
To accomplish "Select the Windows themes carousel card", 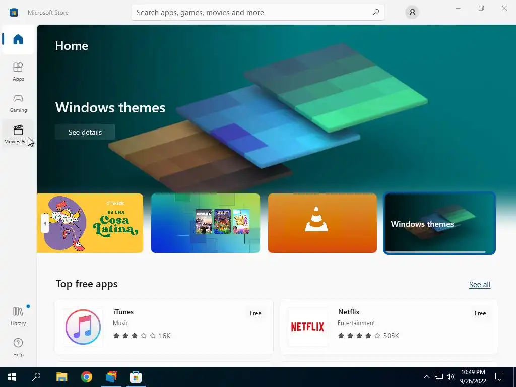I will click(x=439, y=223).
